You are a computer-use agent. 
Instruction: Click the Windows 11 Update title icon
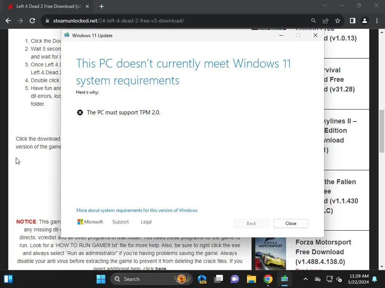[x=67, y=35]
